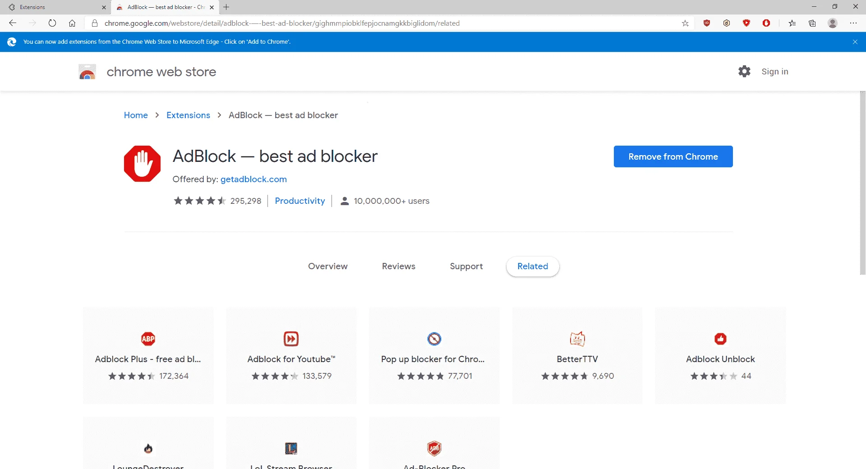Click the 295,298 ratings count
Viewport: 866px width, 469px height.
(246, 201)
